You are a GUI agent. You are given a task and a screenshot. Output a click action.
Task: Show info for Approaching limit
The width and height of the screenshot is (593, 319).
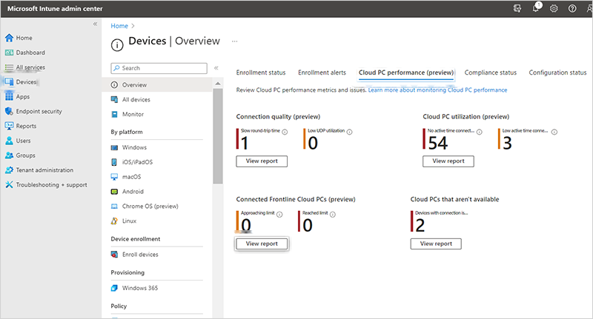coord(279,215)
